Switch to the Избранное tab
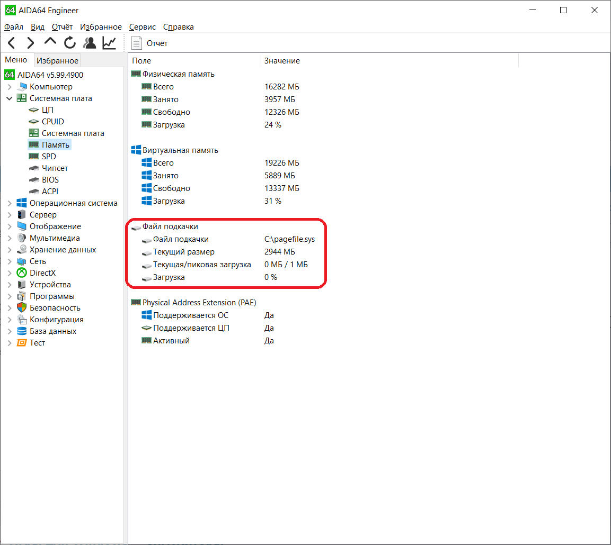 click(57, 61)
